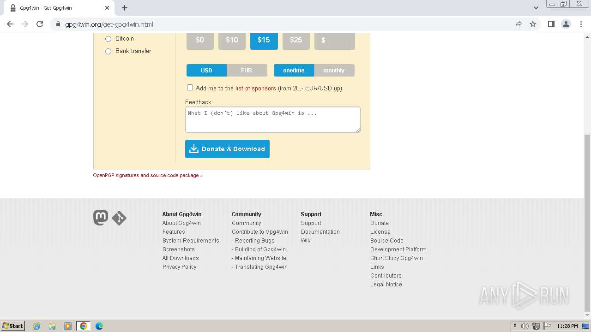Click the volume speaker tray icon
Image resolution: width=591 pixels, height=332 pixels.
tap(525, 326)
